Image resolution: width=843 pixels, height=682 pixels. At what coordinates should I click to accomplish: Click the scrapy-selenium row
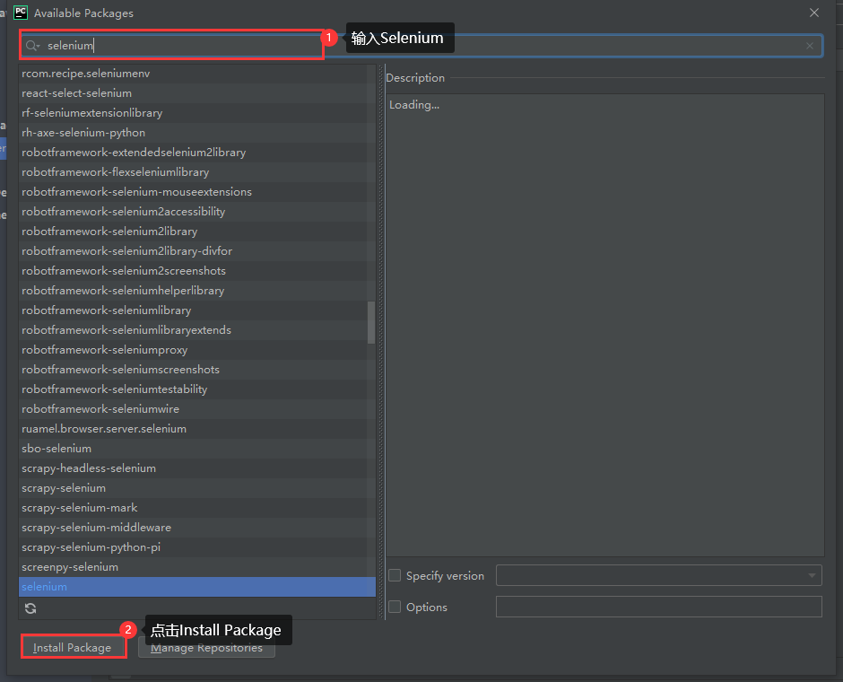(196, 488)
